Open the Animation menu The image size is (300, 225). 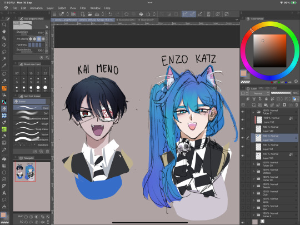pos(36,8)
